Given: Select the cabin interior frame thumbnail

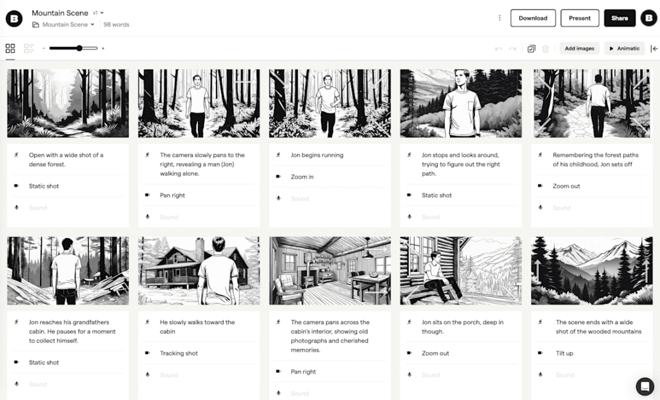Looking at the screenshot, I should point(329,271).
